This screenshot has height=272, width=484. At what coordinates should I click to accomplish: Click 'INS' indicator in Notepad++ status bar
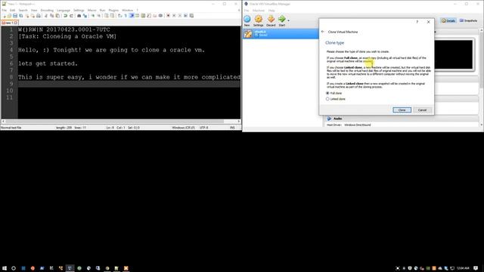click(x=232, y=128)
